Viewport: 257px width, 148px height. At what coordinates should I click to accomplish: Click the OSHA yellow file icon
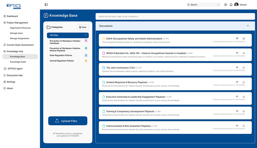(x=104, y=39)
